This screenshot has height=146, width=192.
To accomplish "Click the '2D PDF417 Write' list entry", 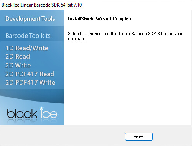I will point(30,82).
